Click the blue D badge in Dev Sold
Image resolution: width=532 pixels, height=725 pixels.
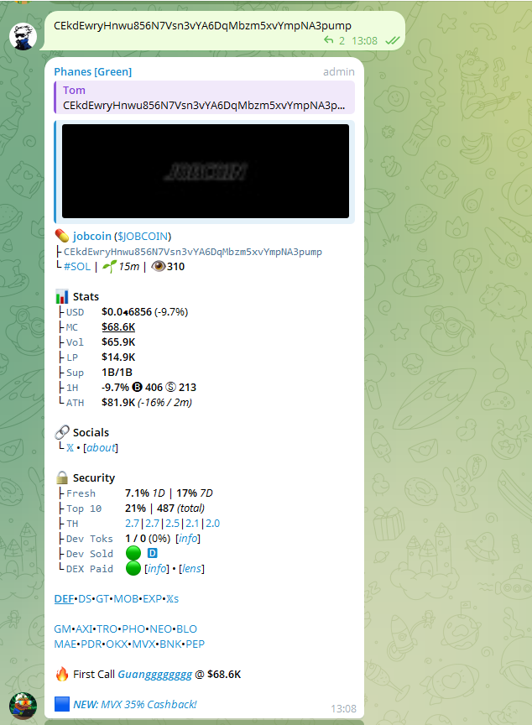(x=152, y=553)
